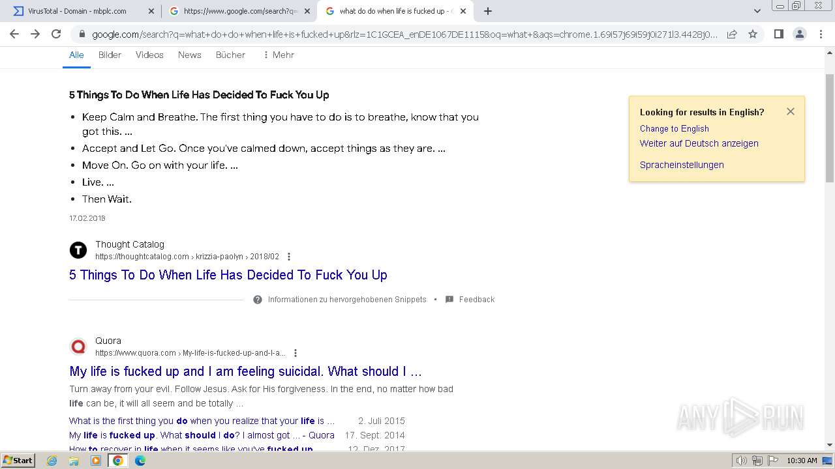The image size is (835, 469).
Task: Click snippet heading '5 Things To Do'
Action: [199, 95]
